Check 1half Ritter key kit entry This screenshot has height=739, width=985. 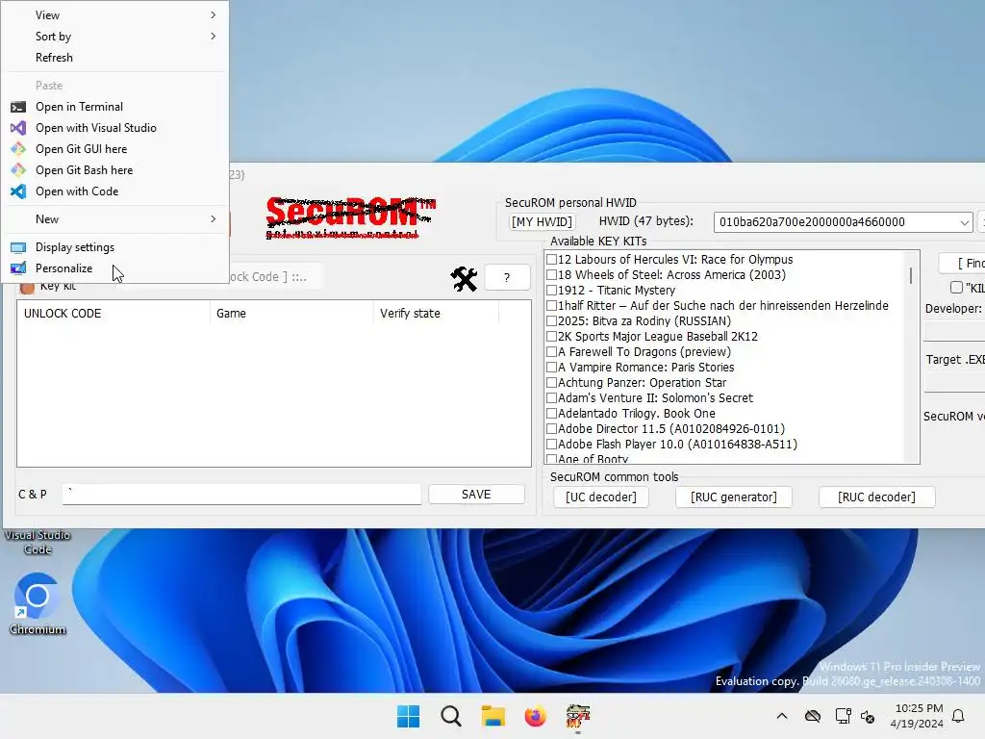pos(551,305)
